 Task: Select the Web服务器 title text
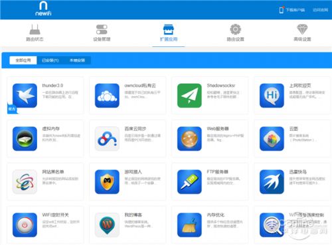point(218,128)
